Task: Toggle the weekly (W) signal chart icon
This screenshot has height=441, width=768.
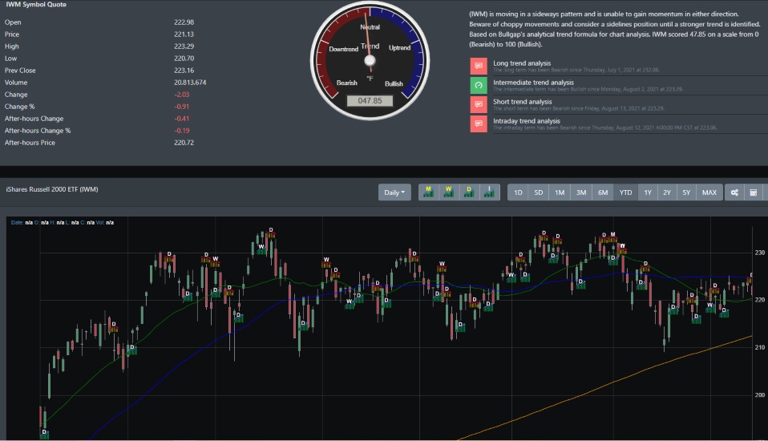Action: click(449, 192)
